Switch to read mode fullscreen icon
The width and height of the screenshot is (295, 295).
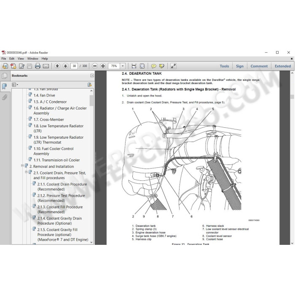point(173,66)
